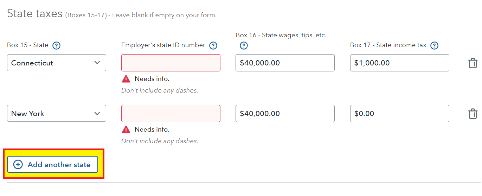The width and height of the screenshot is (482, 196).
Task: Focus Connecticut employer's state ID field
Action: click(171, 63)
